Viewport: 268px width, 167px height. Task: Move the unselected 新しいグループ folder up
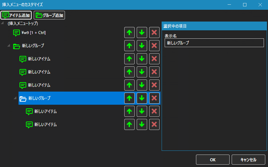pos(129,46)
